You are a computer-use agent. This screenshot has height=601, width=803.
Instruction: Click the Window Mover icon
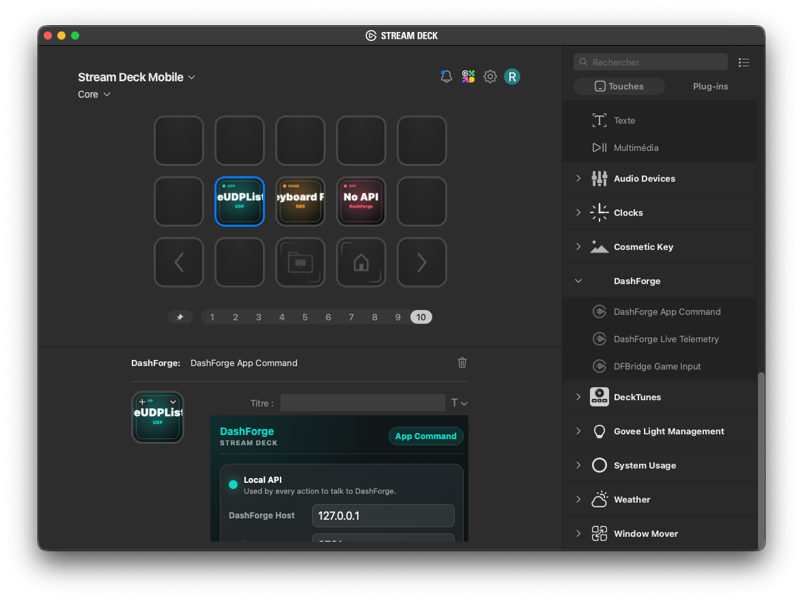click(600, 533)
